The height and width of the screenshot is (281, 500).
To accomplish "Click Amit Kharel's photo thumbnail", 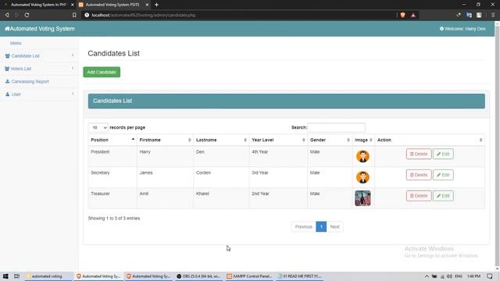I will pos(362,198).
